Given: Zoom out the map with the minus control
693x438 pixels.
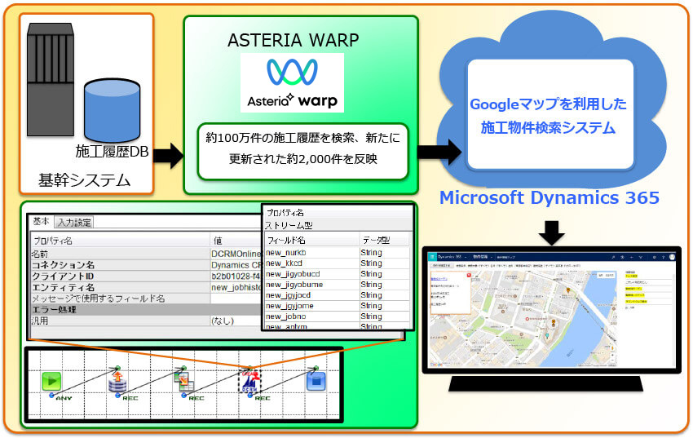Looking at the screenshot, I should coord(612,360).
